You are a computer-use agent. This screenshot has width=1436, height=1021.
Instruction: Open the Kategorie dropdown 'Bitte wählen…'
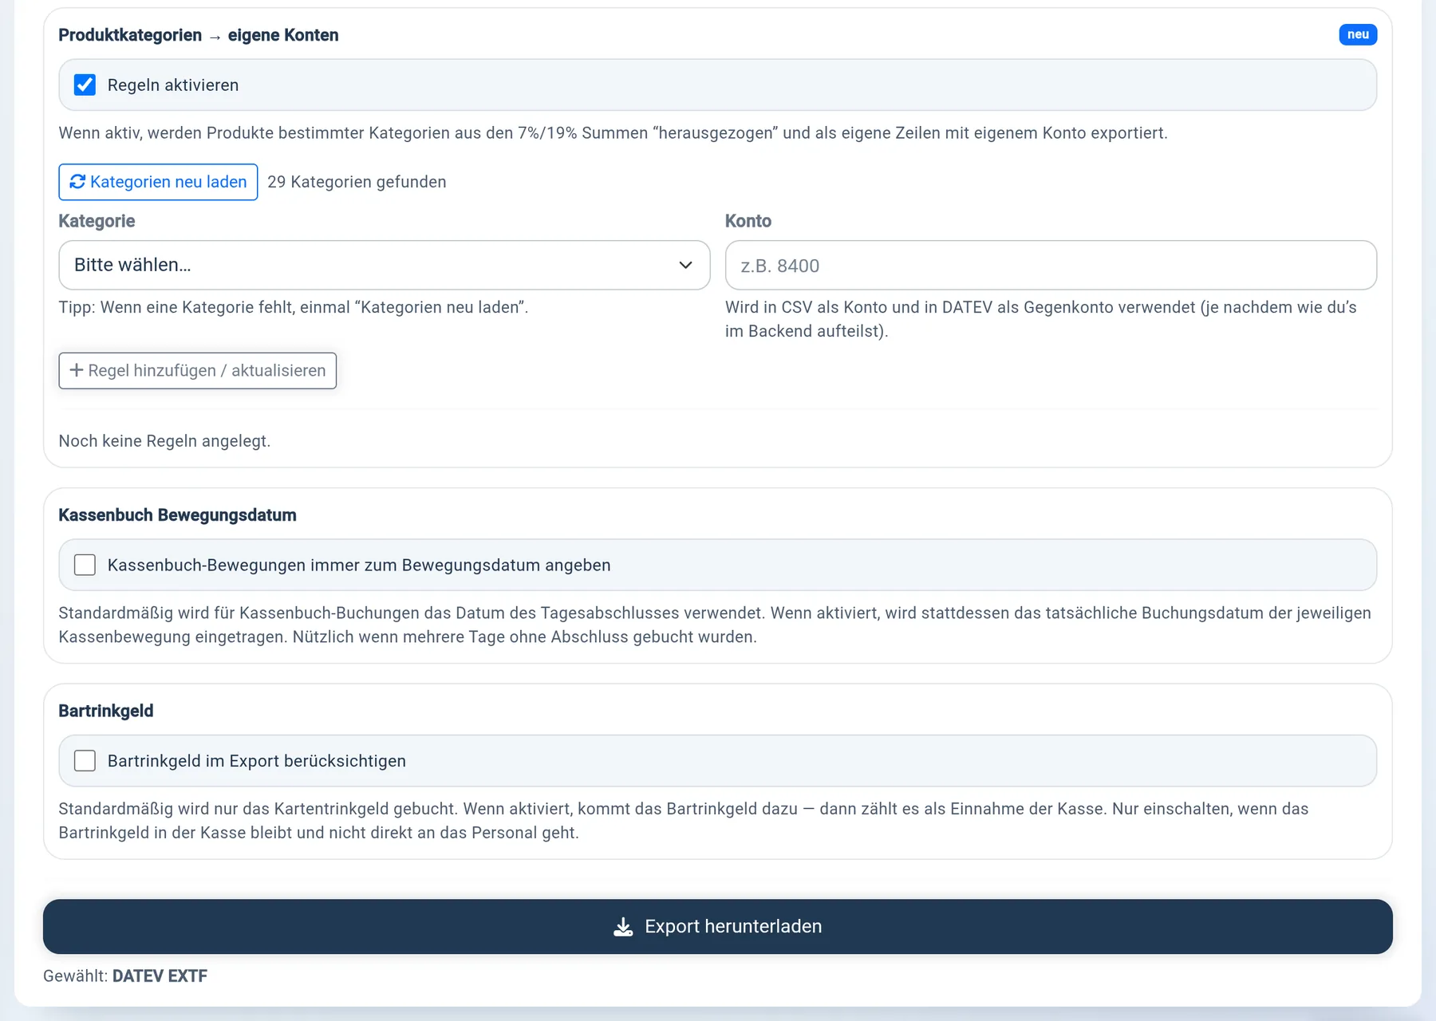[384, 265]
